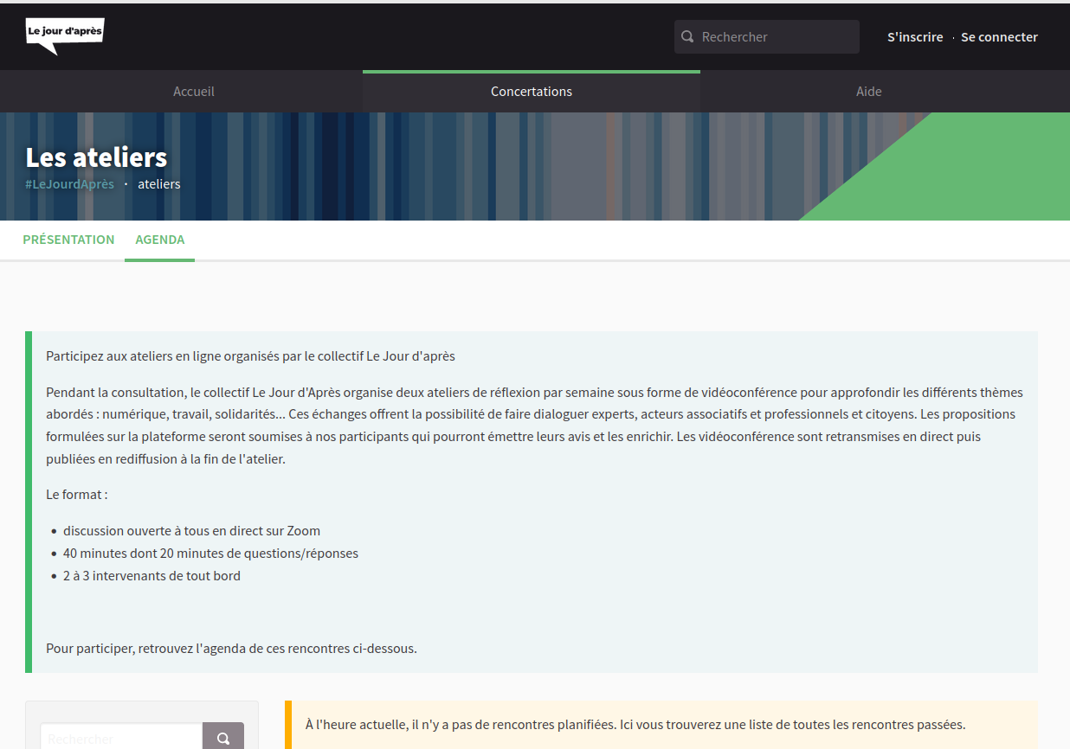Click the Le jour d'après logo
Image resolution: width=1070 pixels, height=749 pixels.
point(65,36)
